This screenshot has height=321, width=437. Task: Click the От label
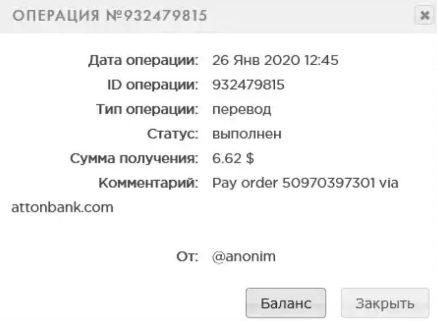(x=187, y=257)
